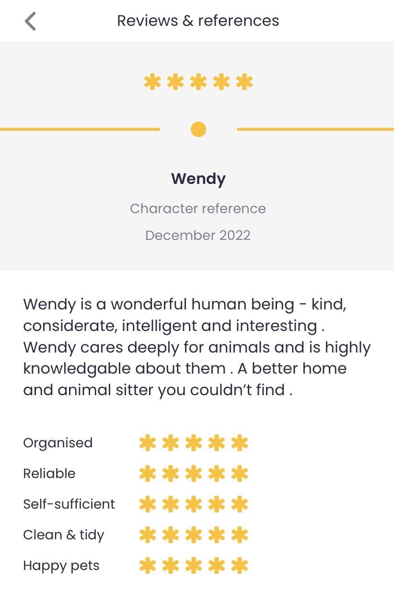Click the Organised rating label
Screen dimensions: 394x593
pos(58,443)
